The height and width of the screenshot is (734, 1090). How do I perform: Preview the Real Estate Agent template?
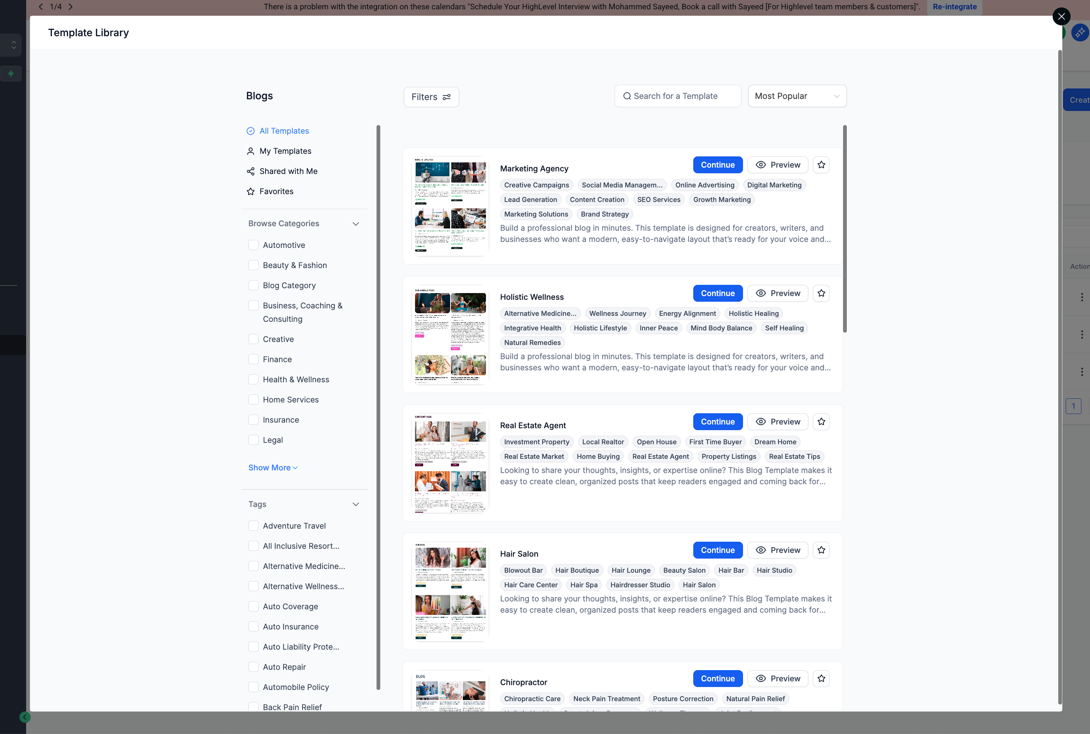777,422
